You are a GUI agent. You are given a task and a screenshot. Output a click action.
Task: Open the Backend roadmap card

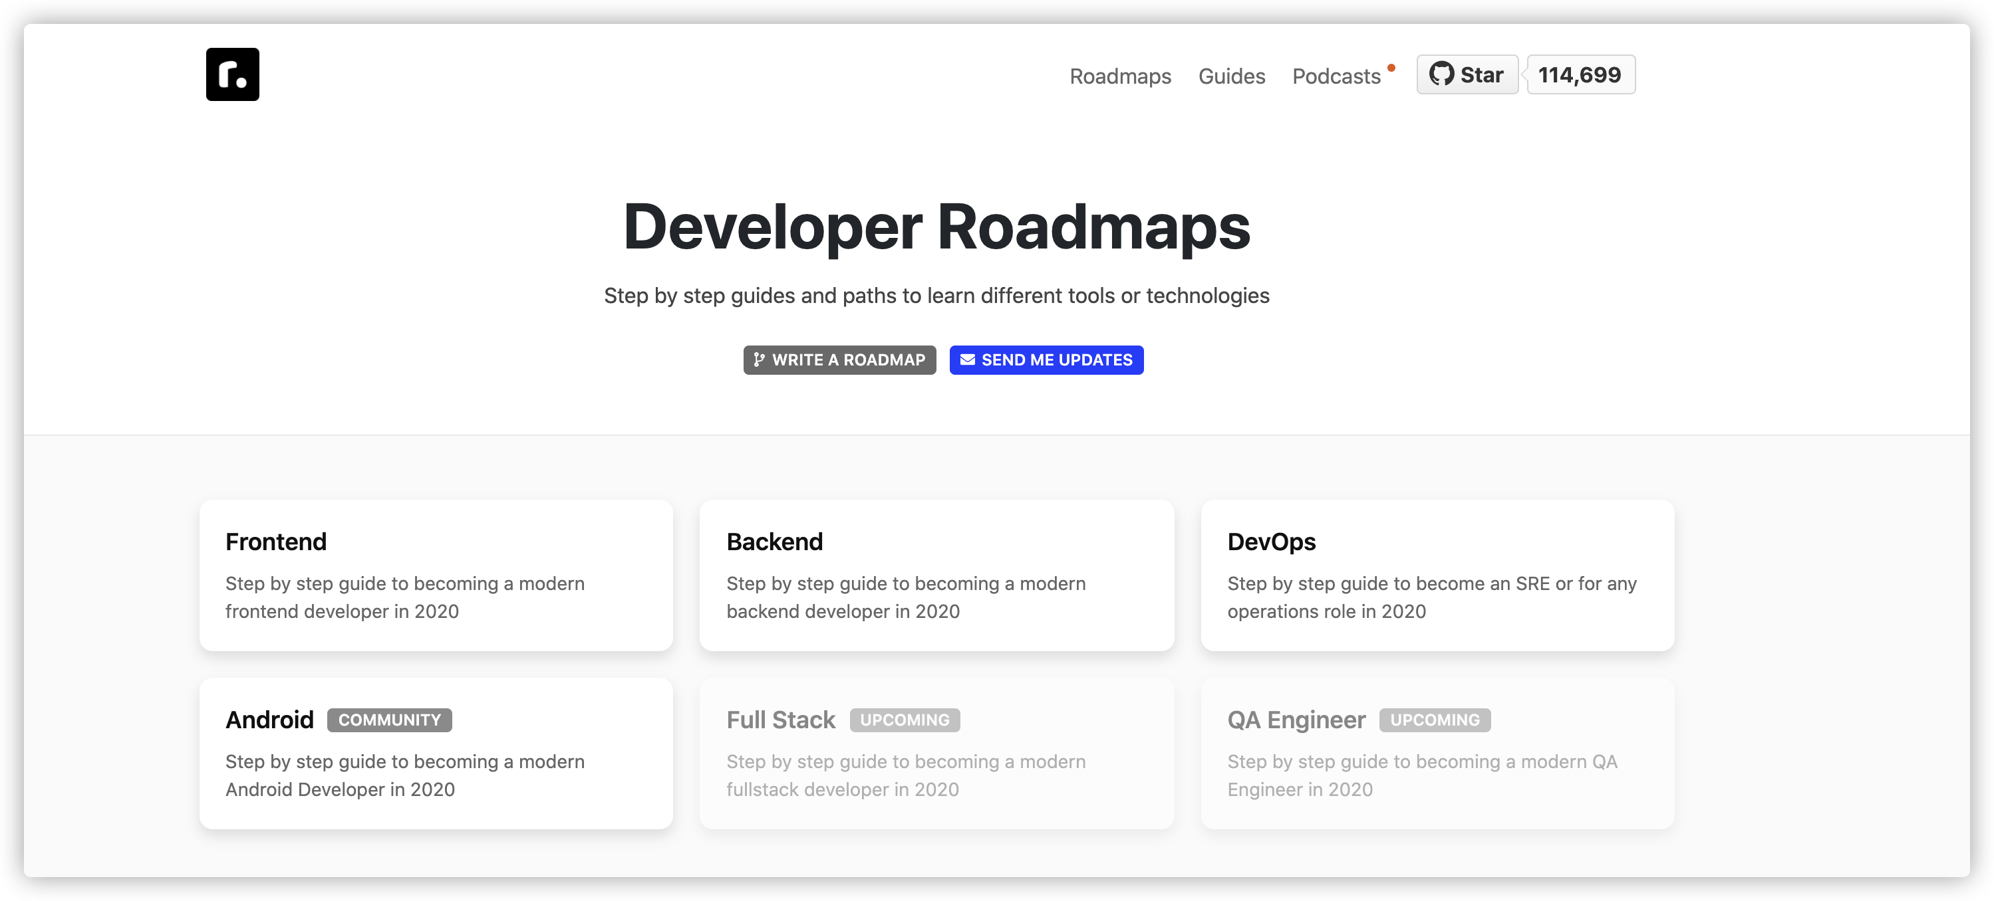(x=936, y=575)
